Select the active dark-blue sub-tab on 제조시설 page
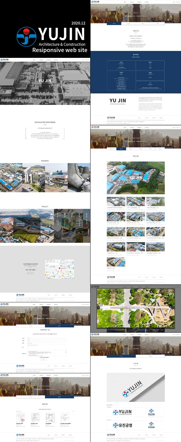The width and height of the screenshot is (181, 442). click(121, 149)
